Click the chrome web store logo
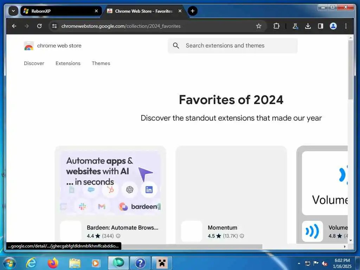 [x=53, y=46]
